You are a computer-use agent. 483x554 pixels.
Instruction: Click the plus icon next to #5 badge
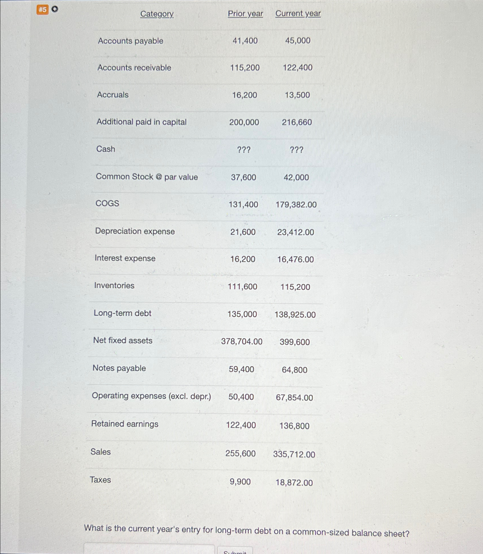point(55,9)
